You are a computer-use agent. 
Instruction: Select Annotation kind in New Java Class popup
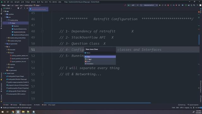point(100,64)
